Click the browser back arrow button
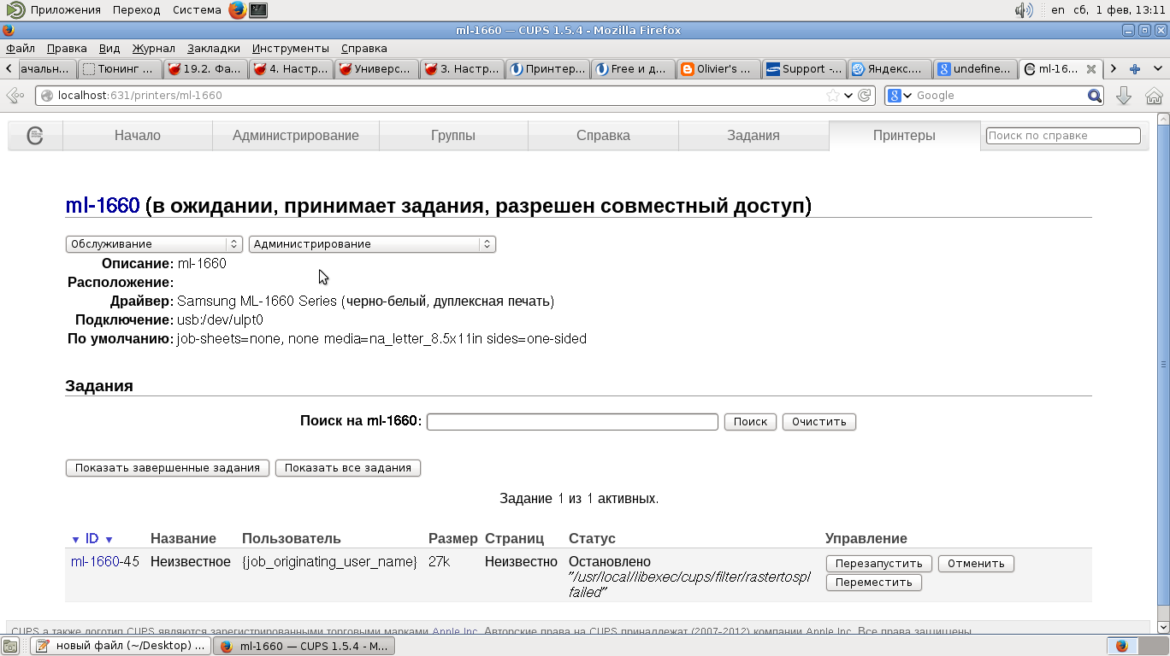The height and width of the screenshot is (656, 1170). click(15, 96)
